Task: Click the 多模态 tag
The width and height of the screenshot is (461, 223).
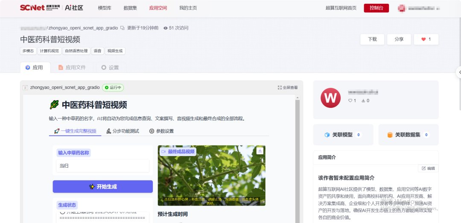Action: tap(28, 51)
